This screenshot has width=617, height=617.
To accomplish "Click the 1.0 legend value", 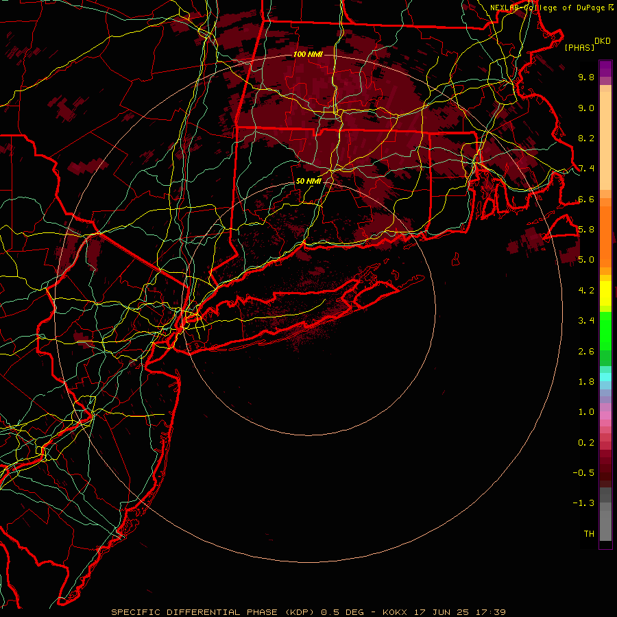I will coord(586,412).
